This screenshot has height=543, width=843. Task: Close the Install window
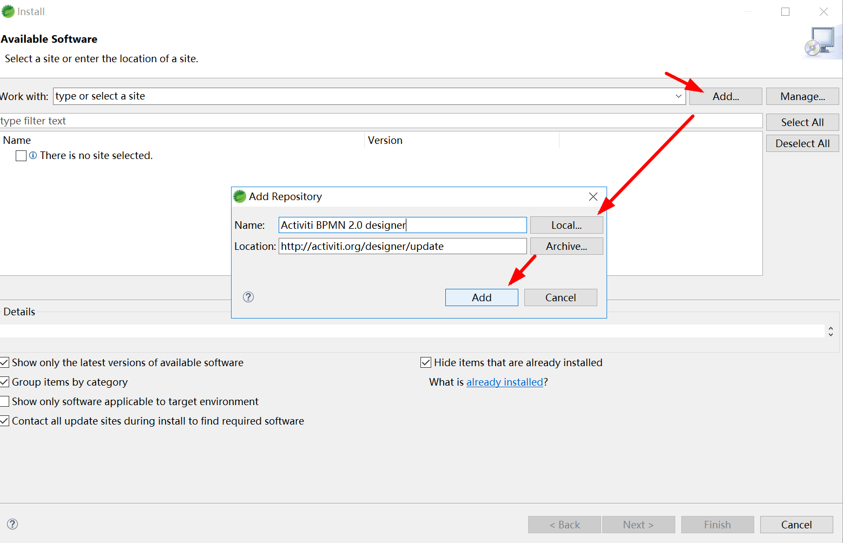(824, 11)
